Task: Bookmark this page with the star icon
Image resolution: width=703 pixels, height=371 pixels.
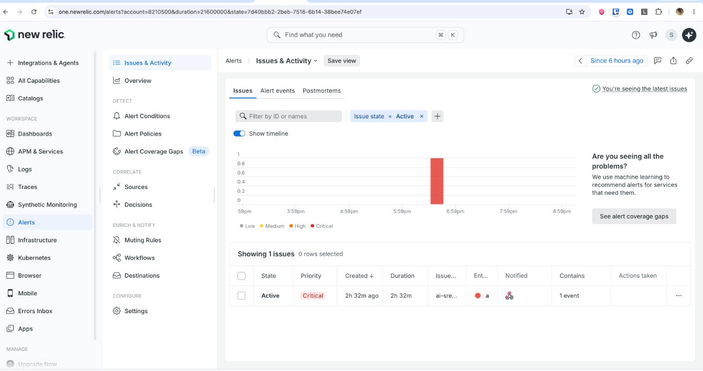Action: pyautogui.click(x=582, y=12)
